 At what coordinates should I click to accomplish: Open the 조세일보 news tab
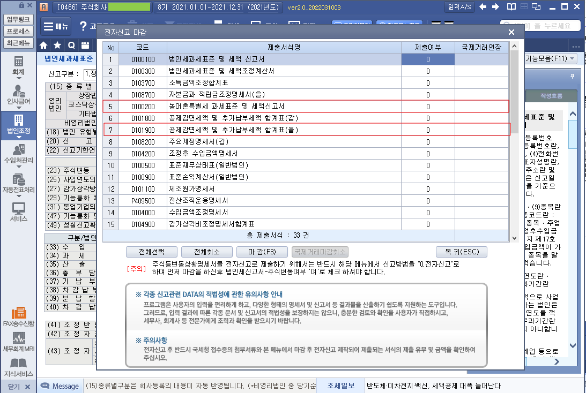(x=340, y=386)
